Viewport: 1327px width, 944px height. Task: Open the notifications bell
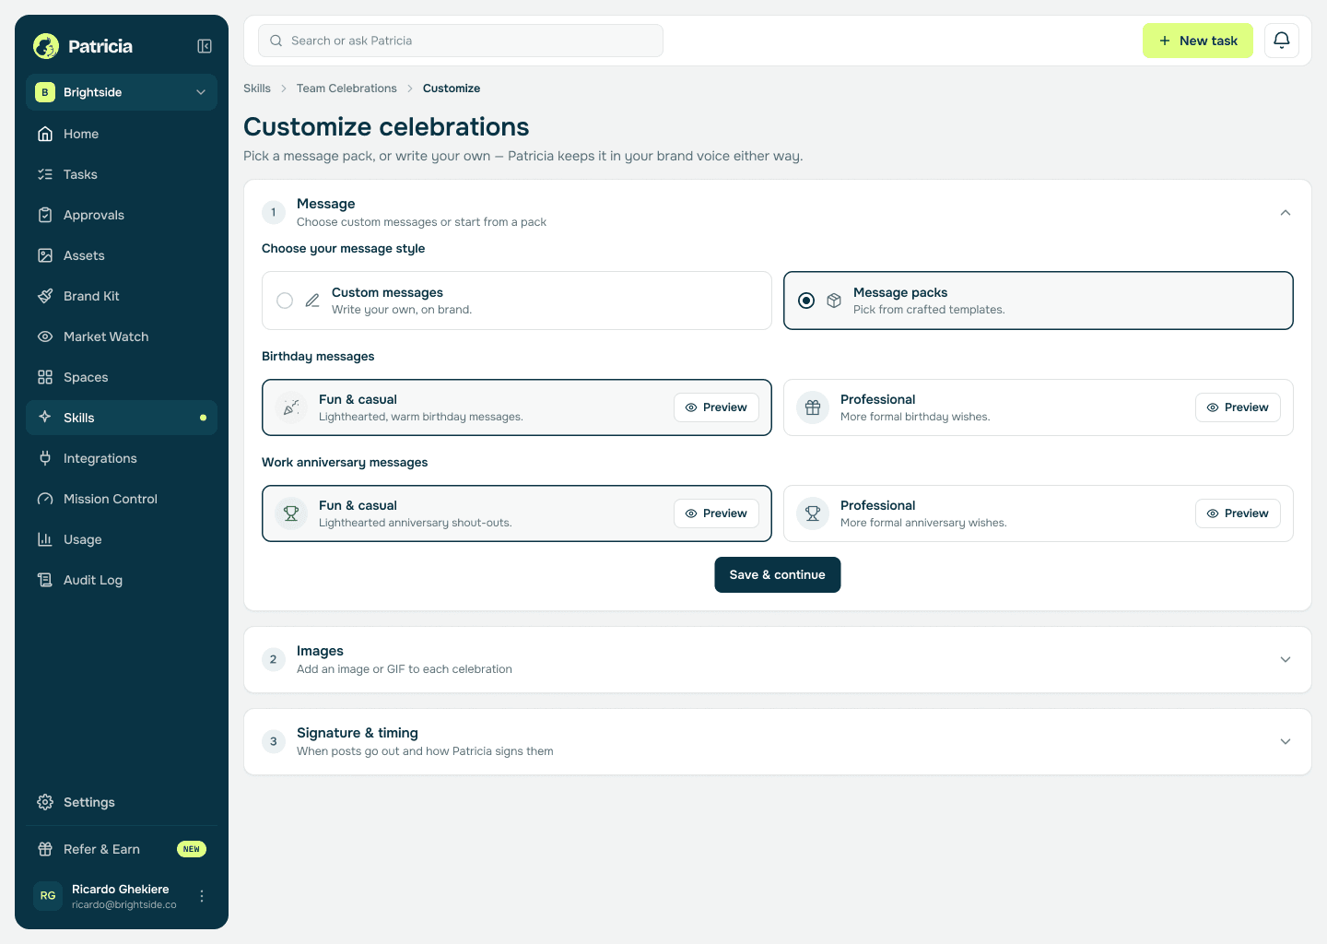(1282, 41)
